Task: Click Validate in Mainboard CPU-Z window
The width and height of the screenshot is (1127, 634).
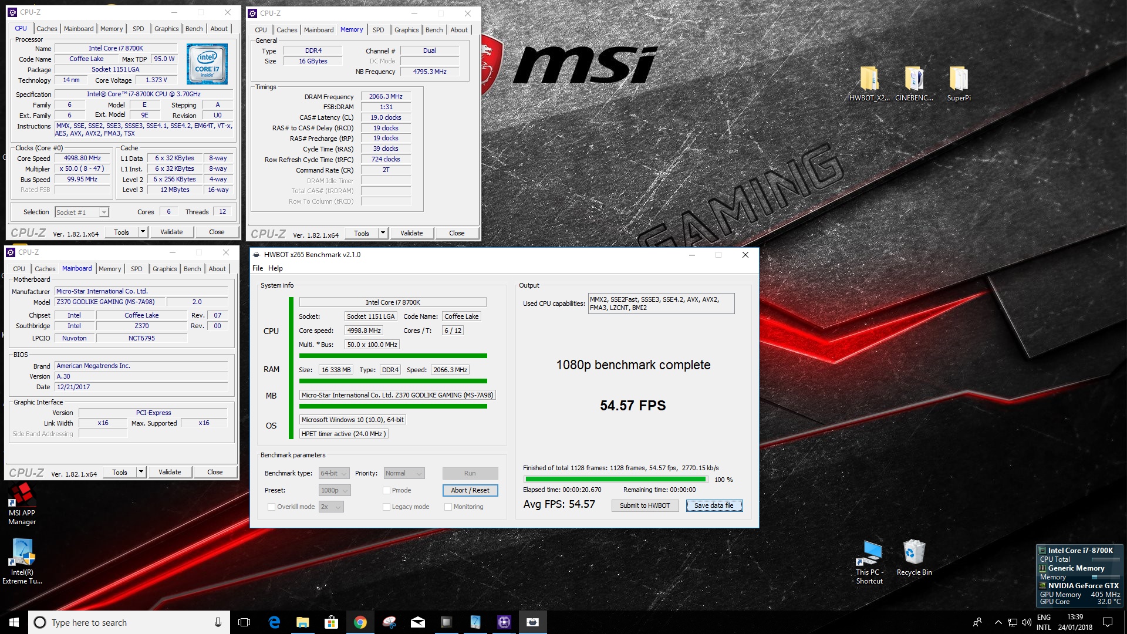Action: [x=170, y=472]
